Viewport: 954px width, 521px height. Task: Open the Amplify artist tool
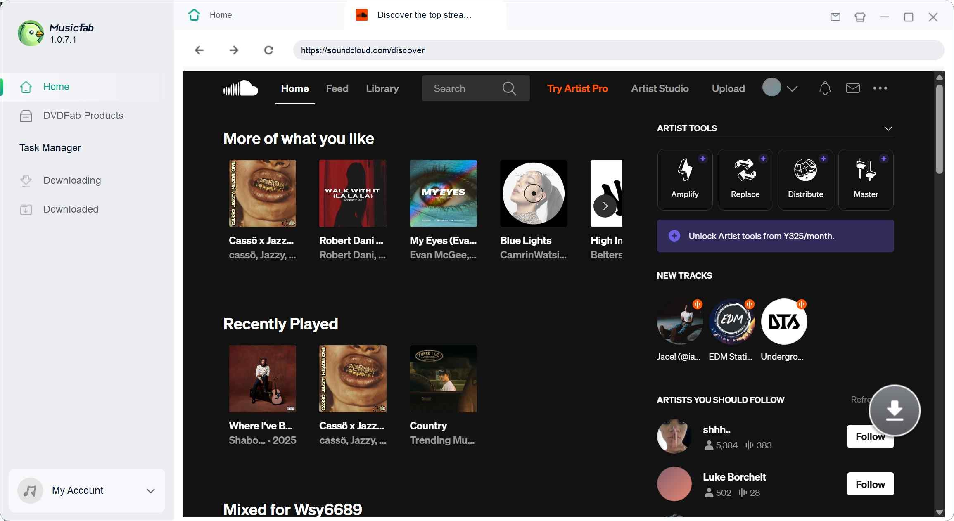(685, 180)
